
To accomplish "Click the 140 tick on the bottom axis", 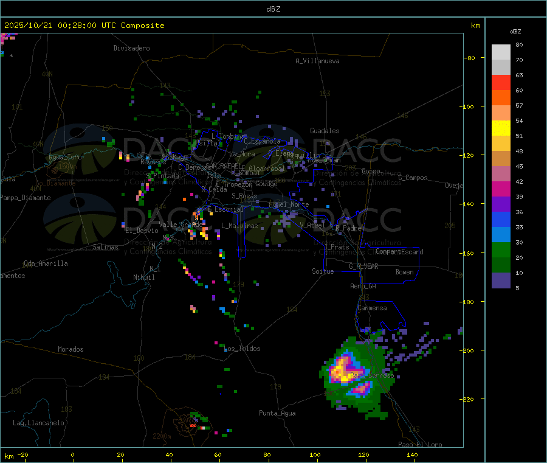I will point(412,454).
